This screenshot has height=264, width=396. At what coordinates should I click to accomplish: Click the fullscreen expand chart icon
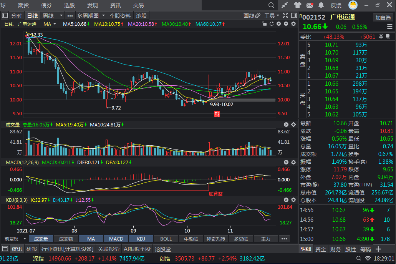pyautogui.click(x=285, y=16)
